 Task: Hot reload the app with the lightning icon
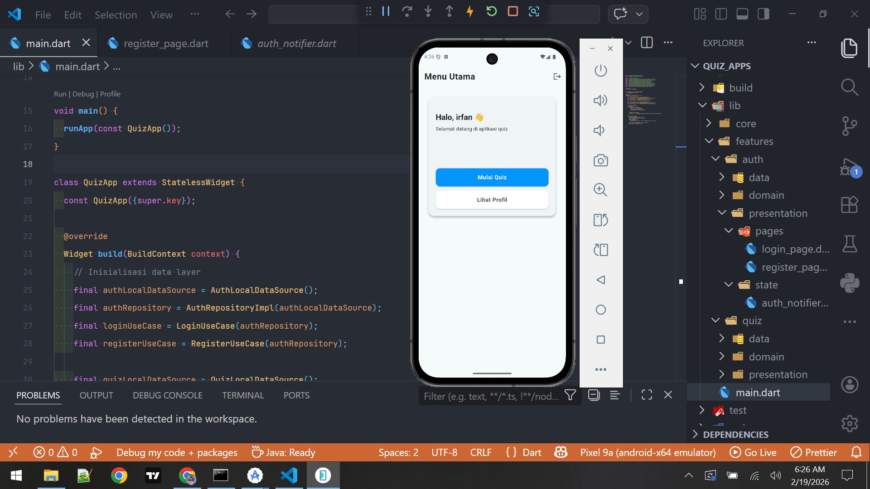pyautogui.click(x=470, y=11)
